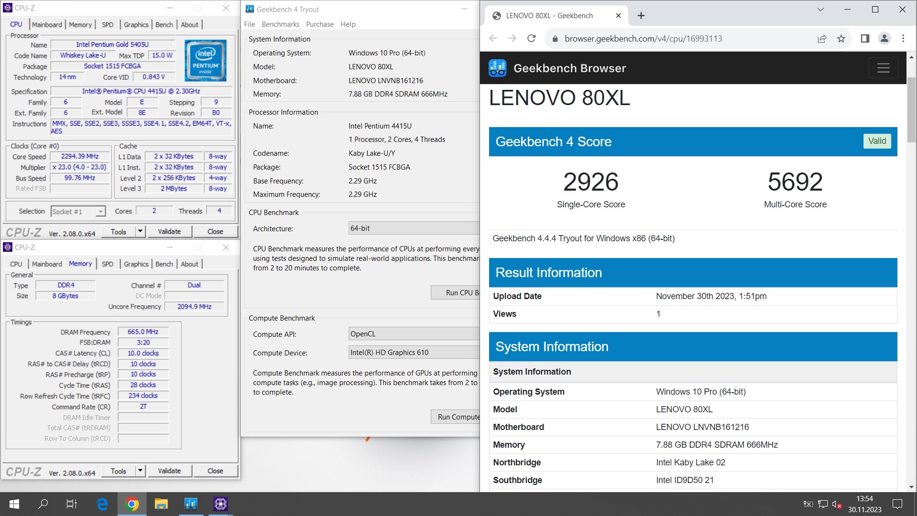Open About tab in top CPU-Z window
The image size is (917, 516).
pos(189,25)
